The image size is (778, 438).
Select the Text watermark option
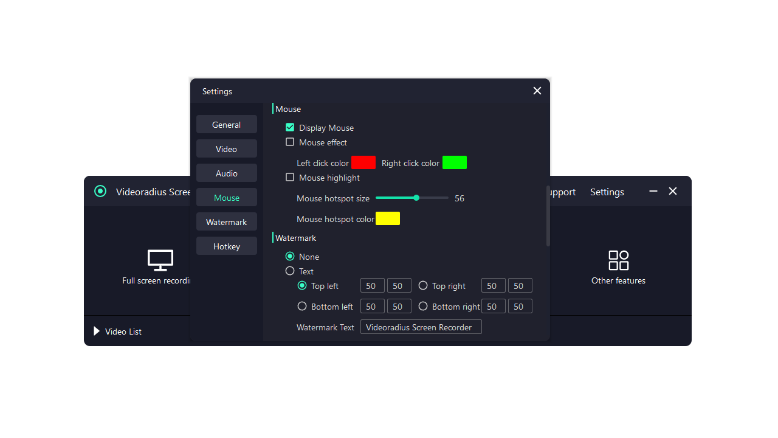[x=290, y=271]
